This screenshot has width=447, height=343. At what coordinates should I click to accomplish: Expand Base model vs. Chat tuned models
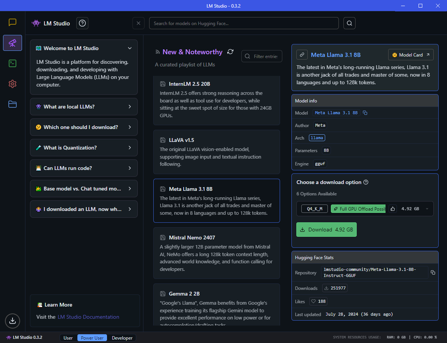[x=84, y=189]
